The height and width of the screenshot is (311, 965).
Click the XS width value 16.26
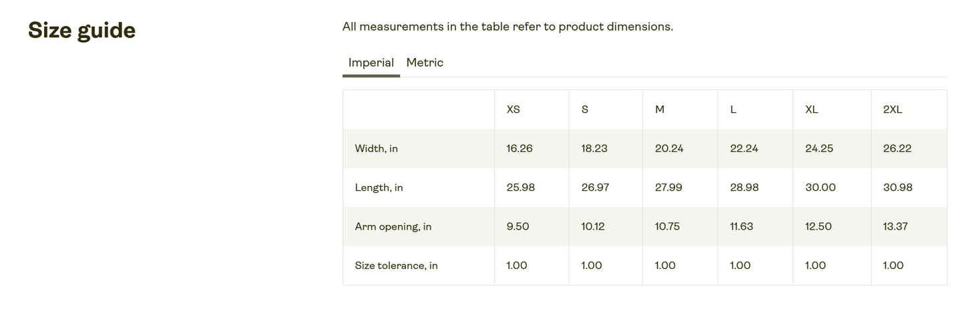coord(519,149)
